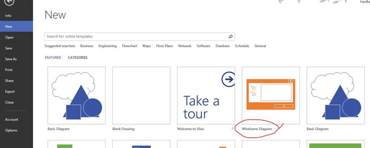Search suggested term Flowchart

(x=130, y=46)
